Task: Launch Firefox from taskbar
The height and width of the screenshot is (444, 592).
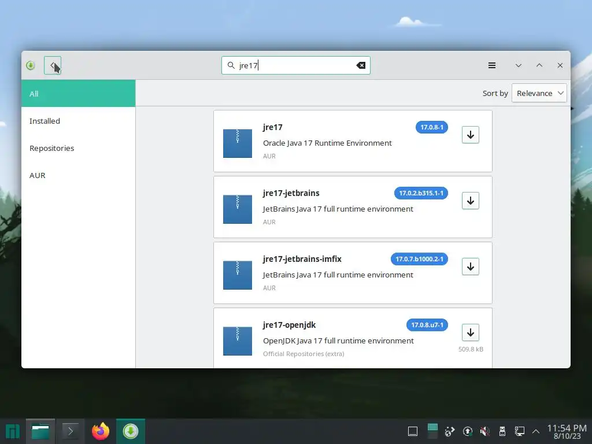Action: pyautogui.click(x=101, y=431)
